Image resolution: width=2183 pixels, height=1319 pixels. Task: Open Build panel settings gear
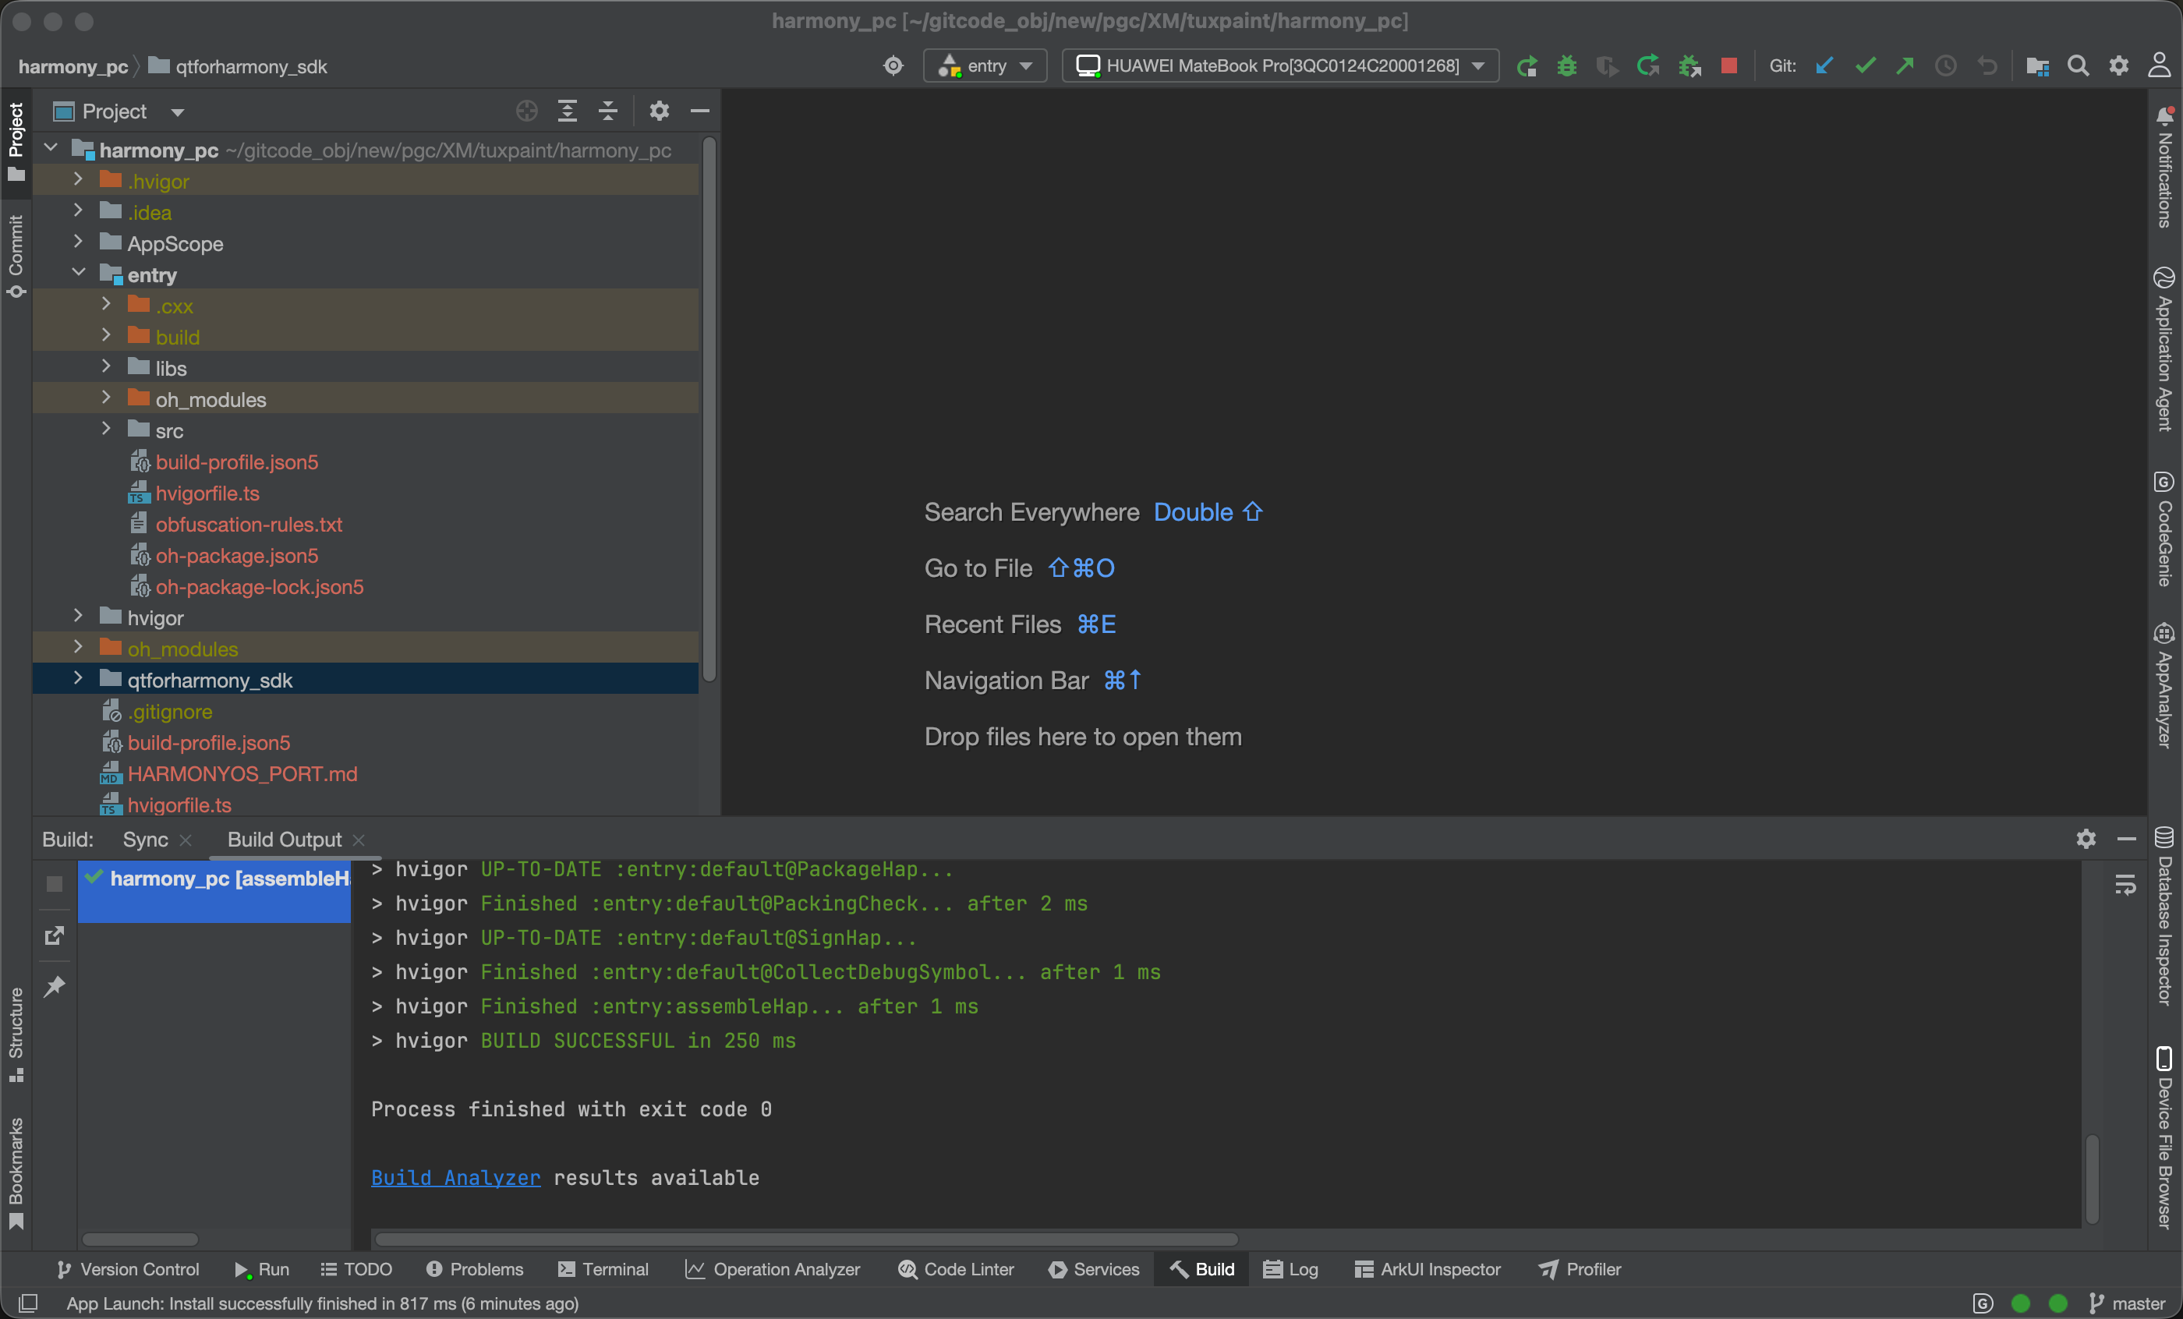point(2086,838)
